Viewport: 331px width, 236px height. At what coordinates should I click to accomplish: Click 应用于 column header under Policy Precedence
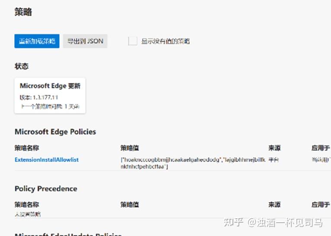(x=321, y=205)
